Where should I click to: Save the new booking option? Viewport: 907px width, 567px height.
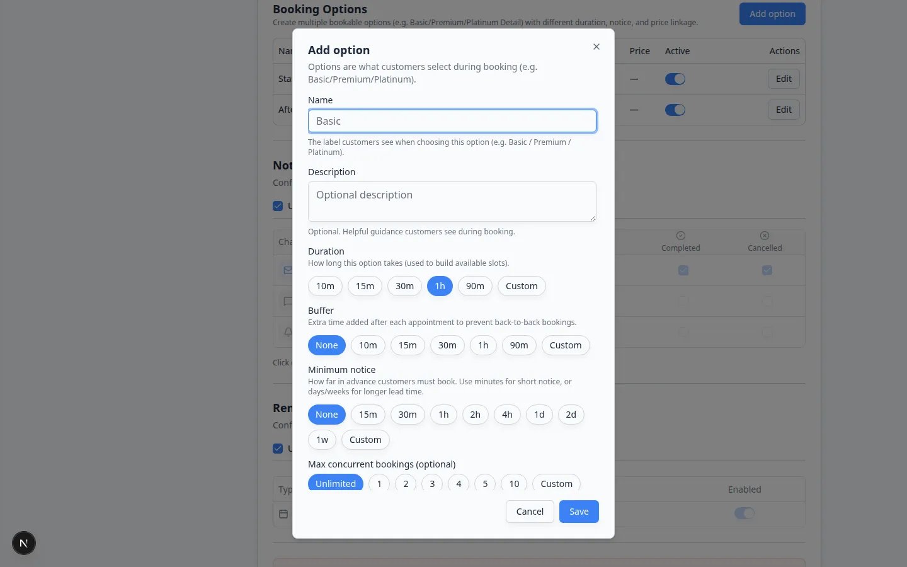pos(579,512)
